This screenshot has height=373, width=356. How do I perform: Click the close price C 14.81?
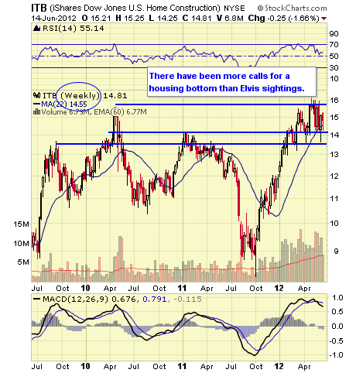(x=197, y=19)
